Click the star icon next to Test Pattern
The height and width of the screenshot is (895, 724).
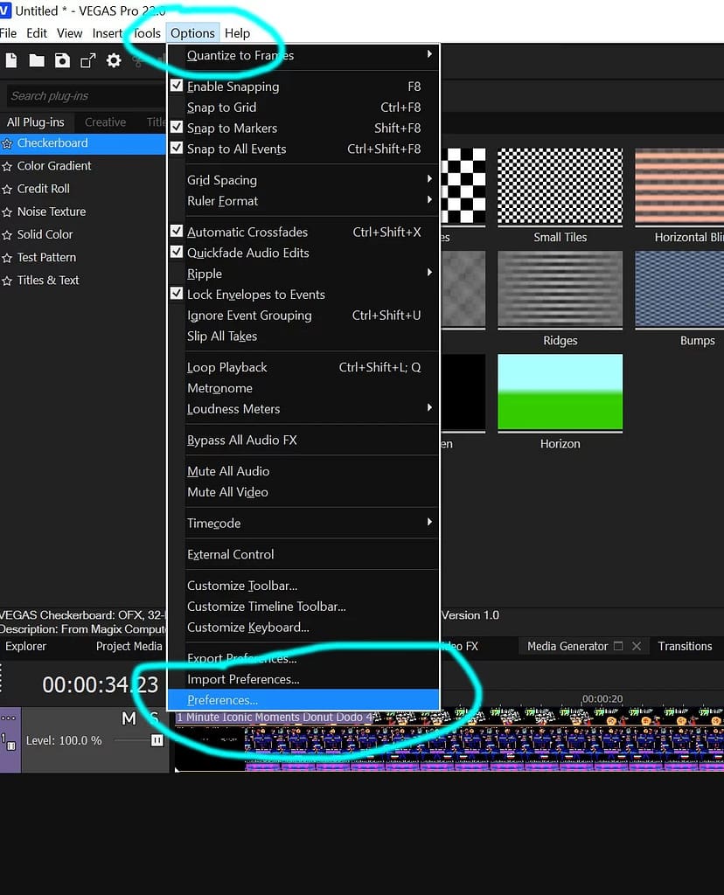click(7, 258)
